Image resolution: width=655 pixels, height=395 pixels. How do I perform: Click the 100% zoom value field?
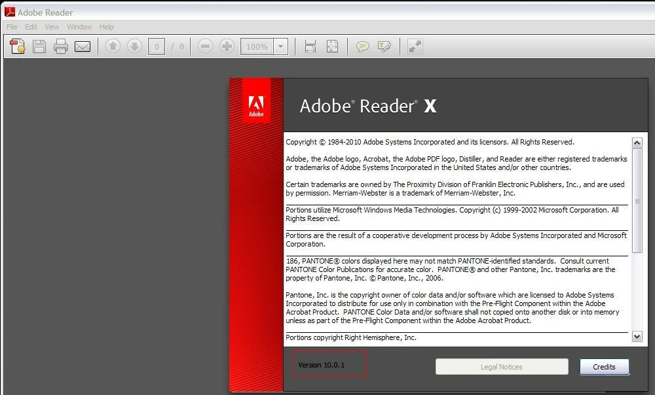[257, 46]
